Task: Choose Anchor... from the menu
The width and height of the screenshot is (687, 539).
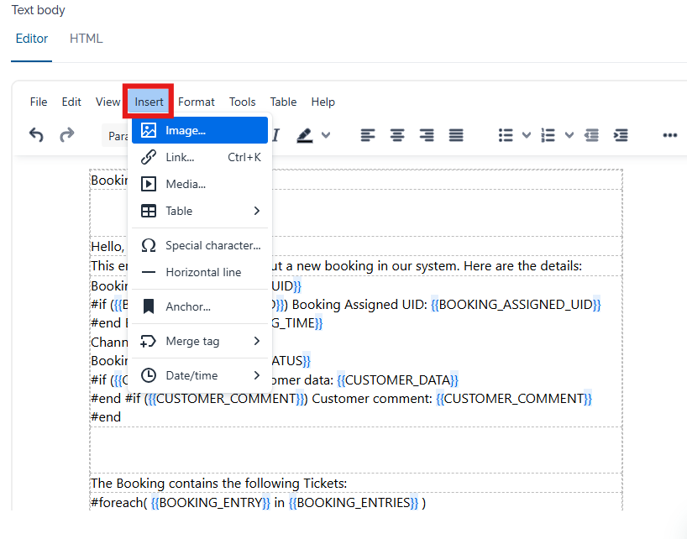Action: [200, 306]
